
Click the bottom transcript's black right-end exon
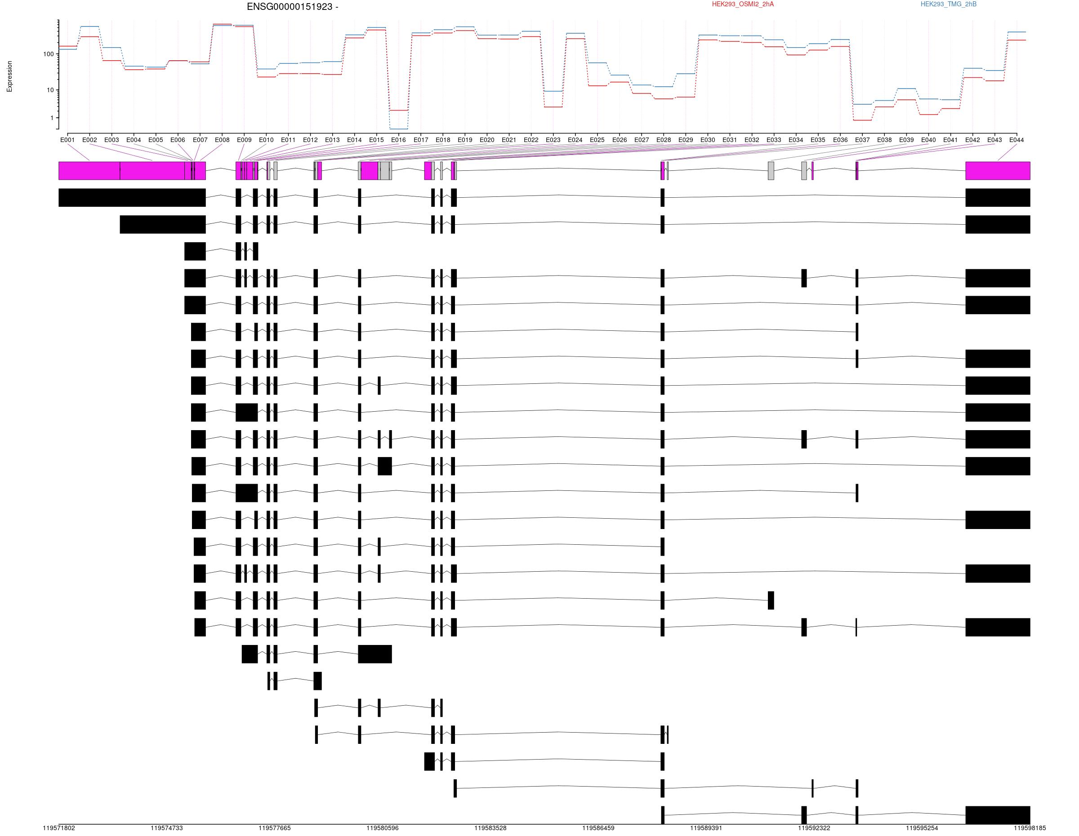998,815
